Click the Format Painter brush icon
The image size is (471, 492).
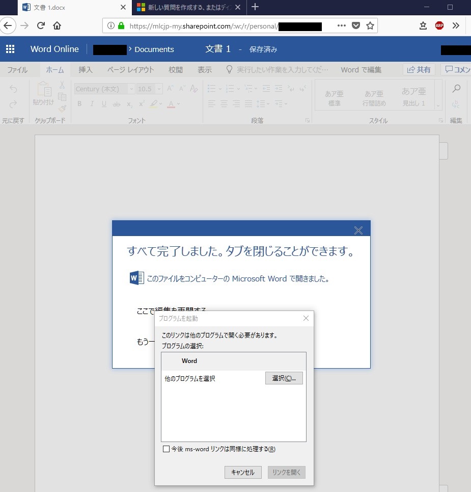click(62, 109)
